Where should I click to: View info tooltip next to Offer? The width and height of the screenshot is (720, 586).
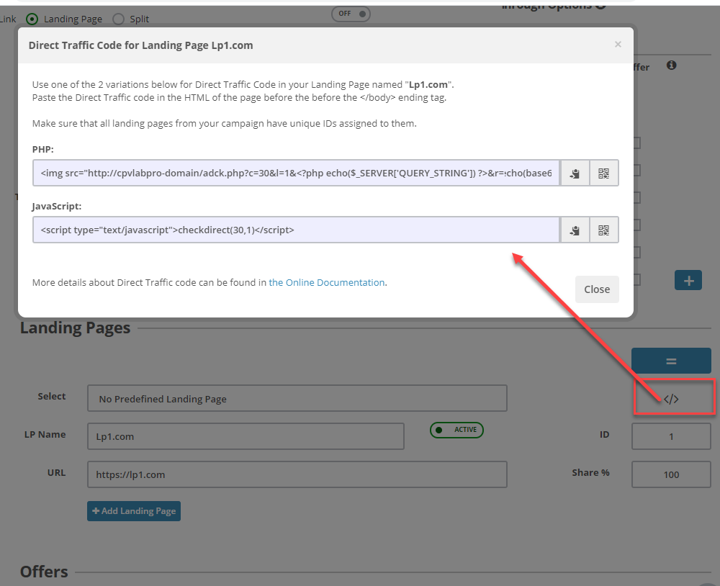tap(670, 66)
